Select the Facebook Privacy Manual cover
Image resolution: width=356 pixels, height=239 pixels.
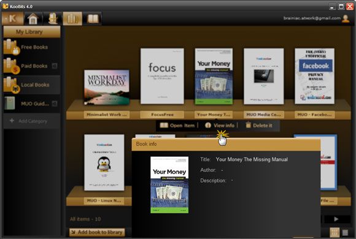pyautogui.click(x=314, y=76)
